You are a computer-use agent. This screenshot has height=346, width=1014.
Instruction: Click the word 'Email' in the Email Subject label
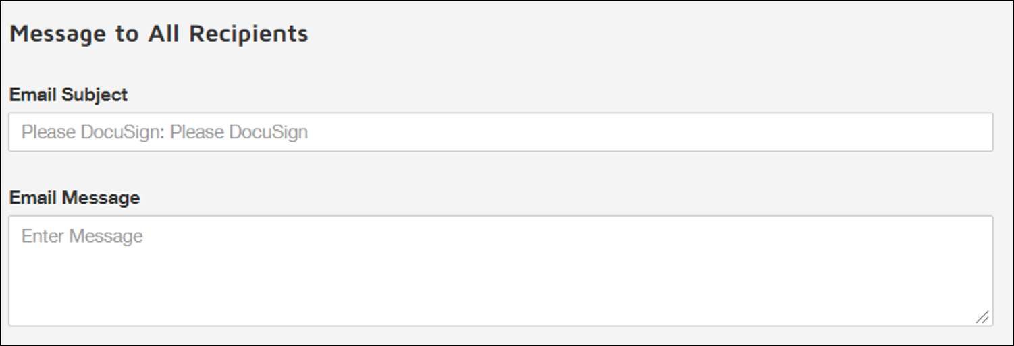(x=34, y=95)
